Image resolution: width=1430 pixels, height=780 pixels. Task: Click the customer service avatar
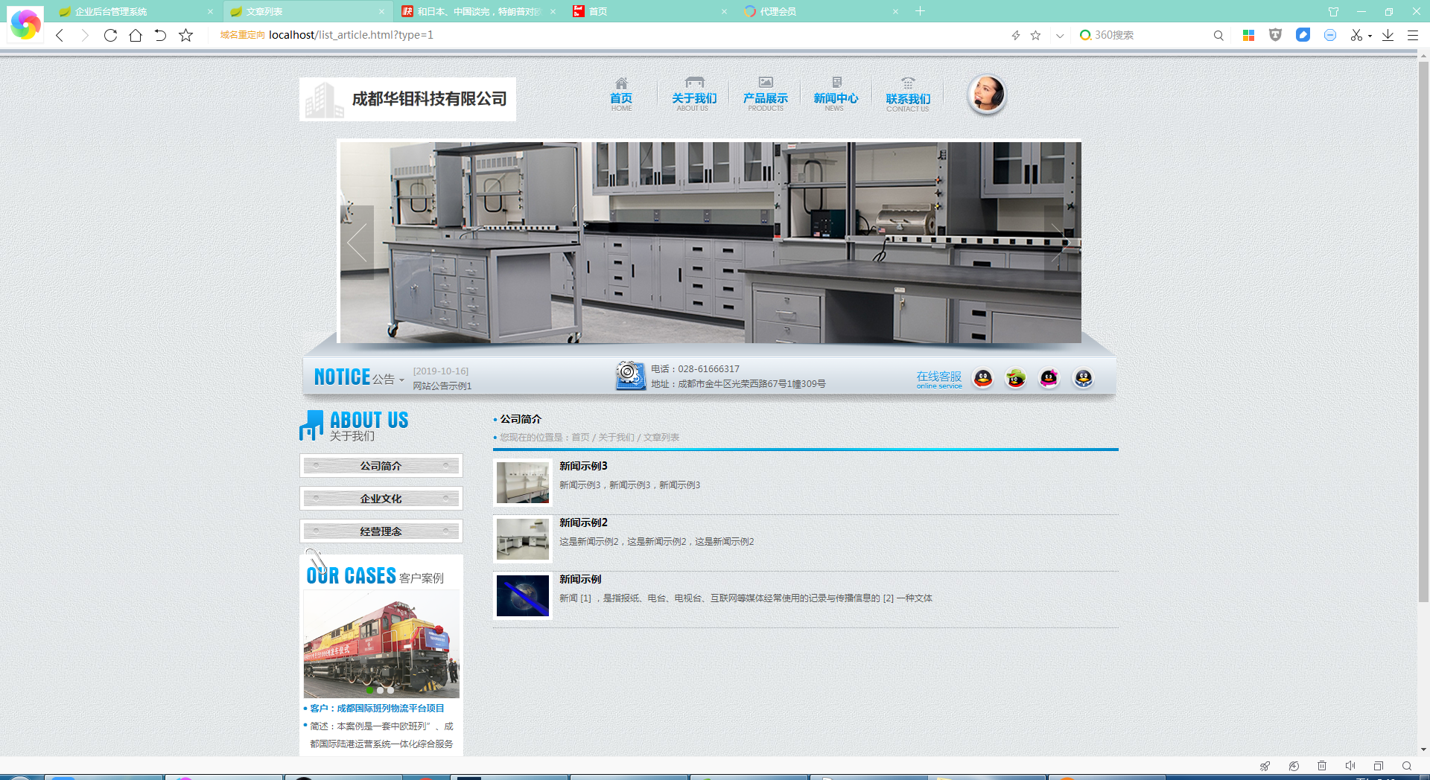[987, 95]
